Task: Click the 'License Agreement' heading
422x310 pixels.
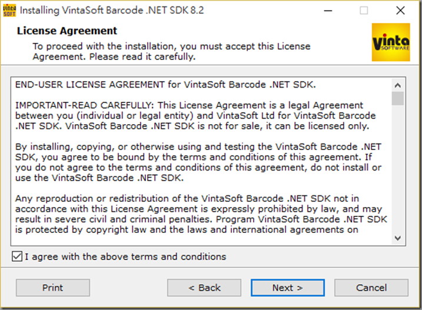Action: click(67, 31)
